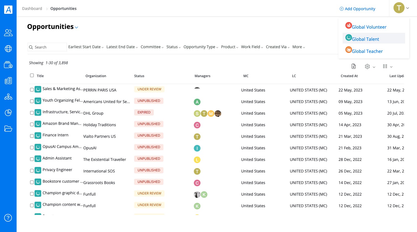Open the pie chart analytics icon
417x232 pixels.
tap(8, 112)
